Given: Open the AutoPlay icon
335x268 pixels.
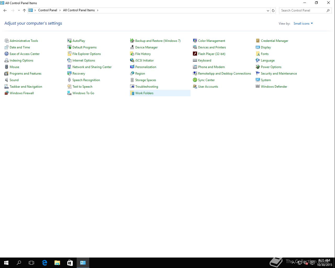Looking at the screenshot, I should [x=69, y=41].
